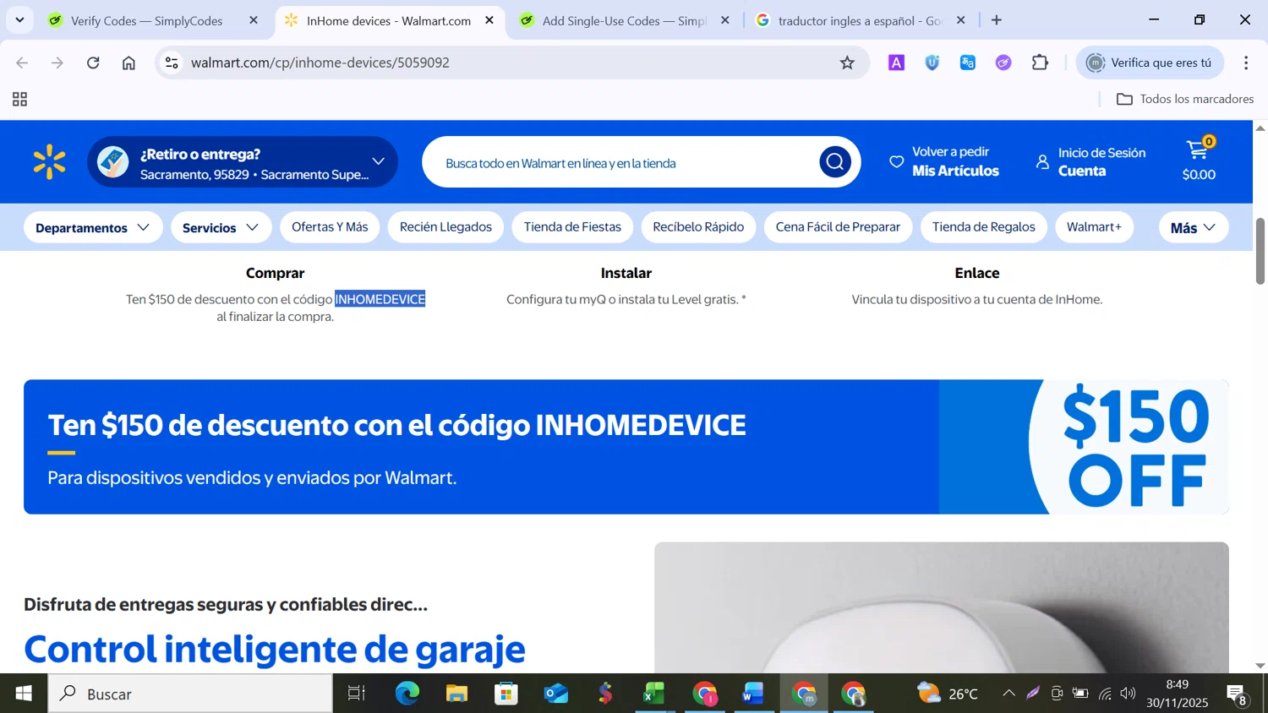Show hidden system tray icons
This screenshot has height=713, width=1268.
pos(1008,694)
